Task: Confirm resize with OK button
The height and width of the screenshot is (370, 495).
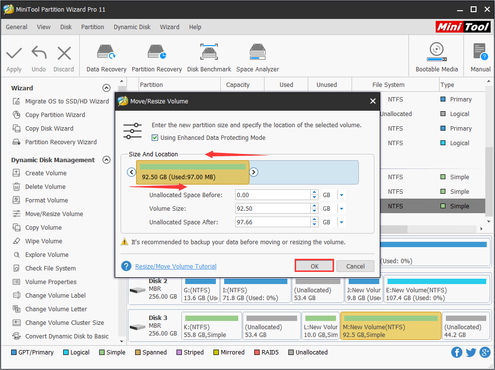Action: tap(315, 266)
